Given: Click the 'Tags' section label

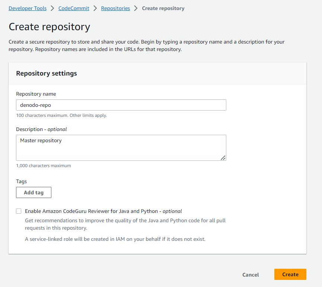Looking at the screenshot, I should tap(21, 181).
